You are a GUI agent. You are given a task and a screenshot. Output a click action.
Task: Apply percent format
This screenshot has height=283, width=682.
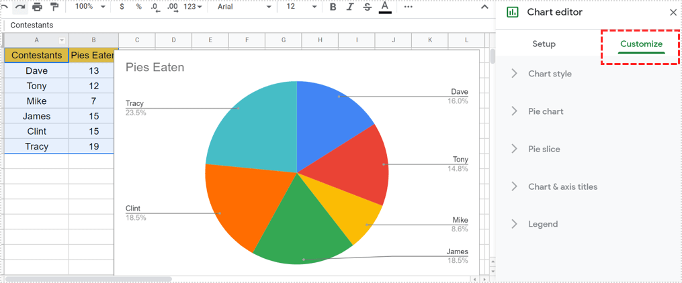point(138,7)
